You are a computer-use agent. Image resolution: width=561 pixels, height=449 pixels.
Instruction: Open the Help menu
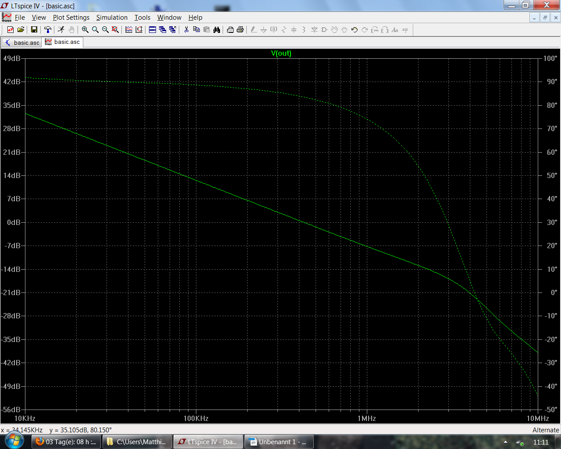click(195, 18)
